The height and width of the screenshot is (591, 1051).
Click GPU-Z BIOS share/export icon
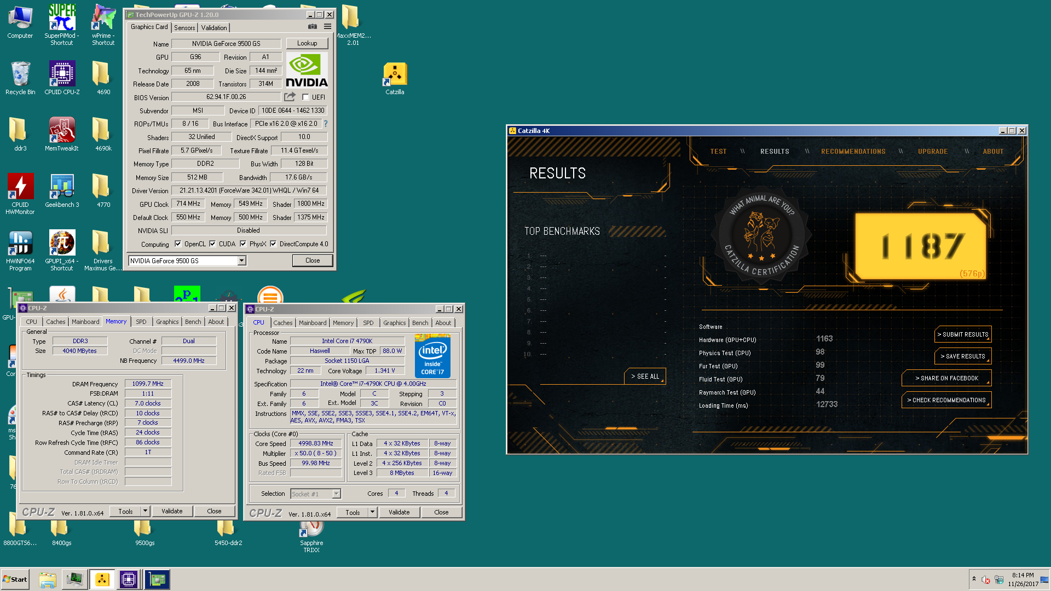(290, 97)
